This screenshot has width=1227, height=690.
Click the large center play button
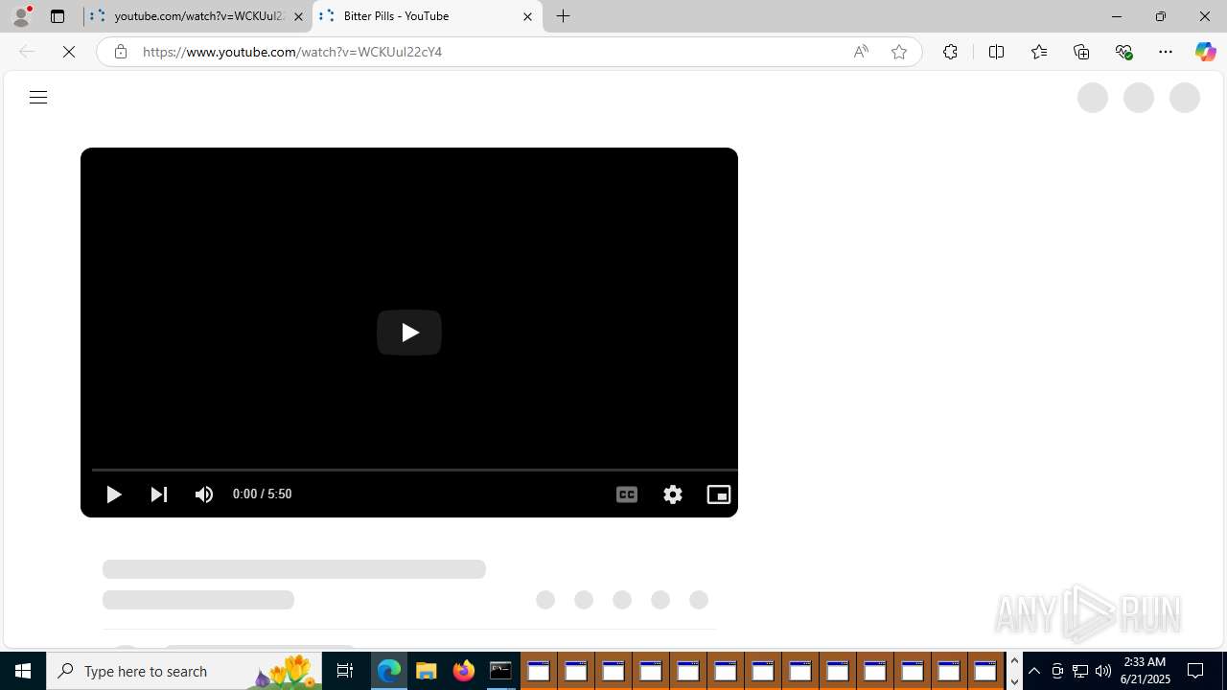(409, 333)
